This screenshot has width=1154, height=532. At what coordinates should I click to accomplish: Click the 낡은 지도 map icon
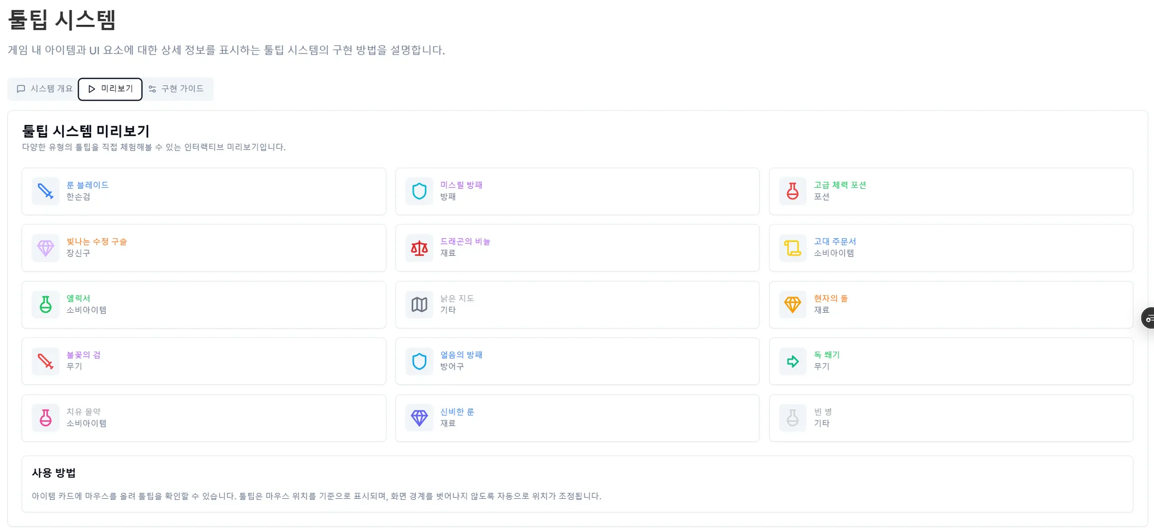[x=419, y=304]
